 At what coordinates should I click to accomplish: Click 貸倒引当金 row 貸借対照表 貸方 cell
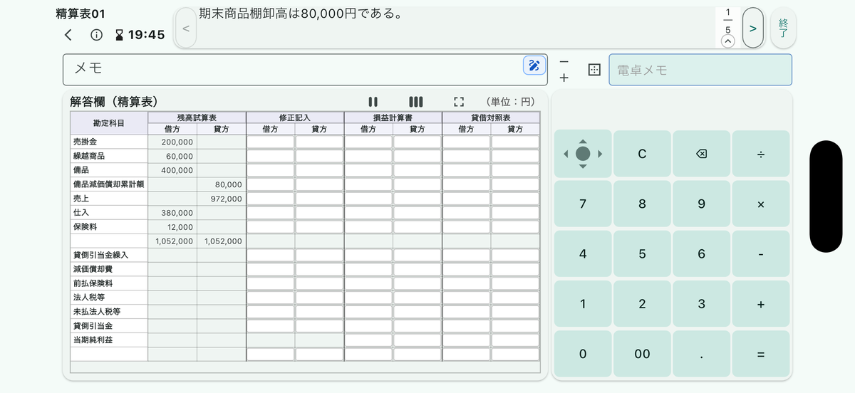pyautogui.click(x=515, y=326)
